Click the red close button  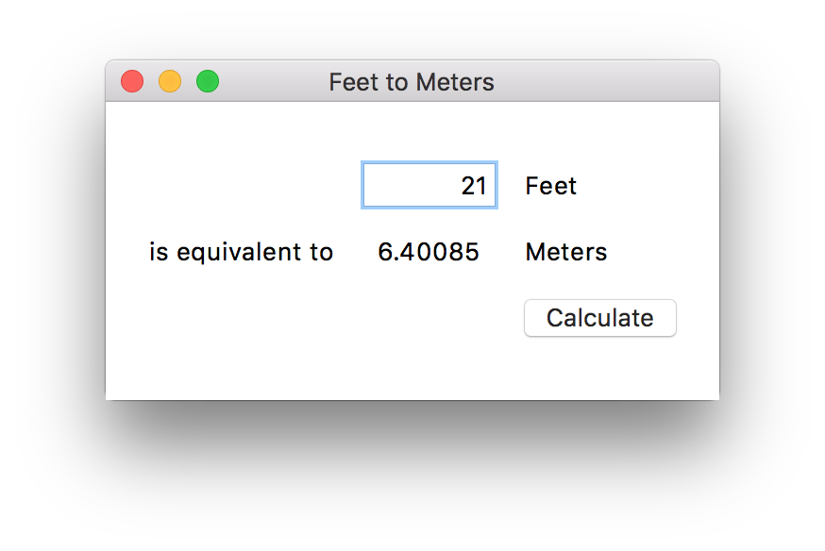(x=132, y=82)
